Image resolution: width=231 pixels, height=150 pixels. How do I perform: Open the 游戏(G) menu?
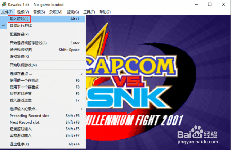pos(73,12)
